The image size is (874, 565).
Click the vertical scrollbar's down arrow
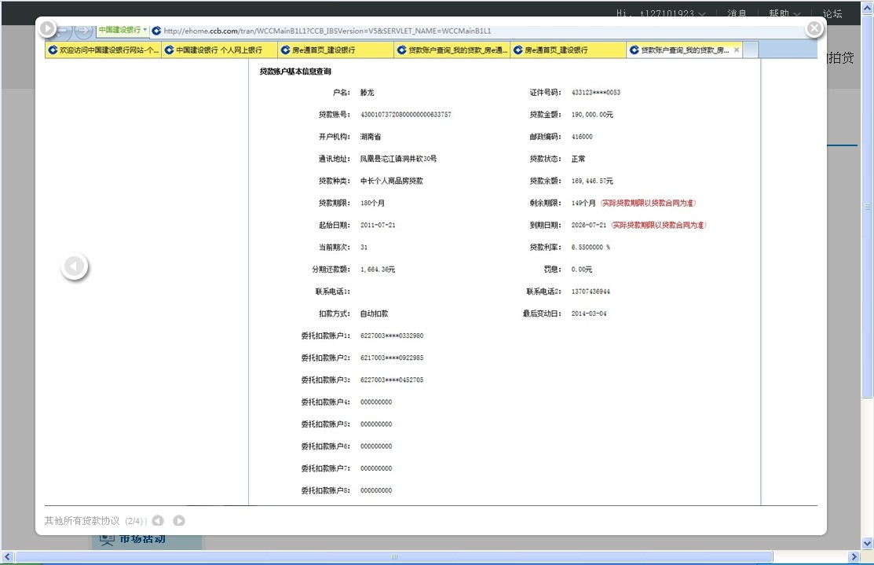[868, 543]
